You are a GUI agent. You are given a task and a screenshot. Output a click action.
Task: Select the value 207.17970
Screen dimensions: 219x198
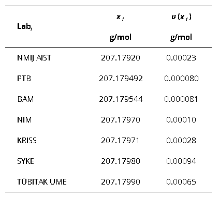click(121, 120)
